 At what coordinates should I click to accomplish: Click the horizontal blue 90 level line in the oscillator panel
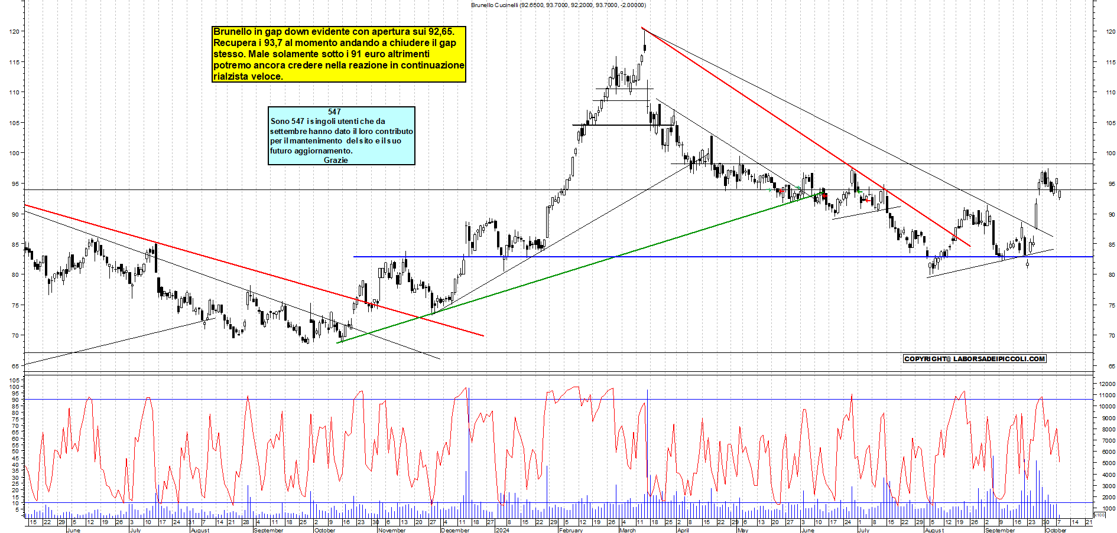[x=558, y=400]
